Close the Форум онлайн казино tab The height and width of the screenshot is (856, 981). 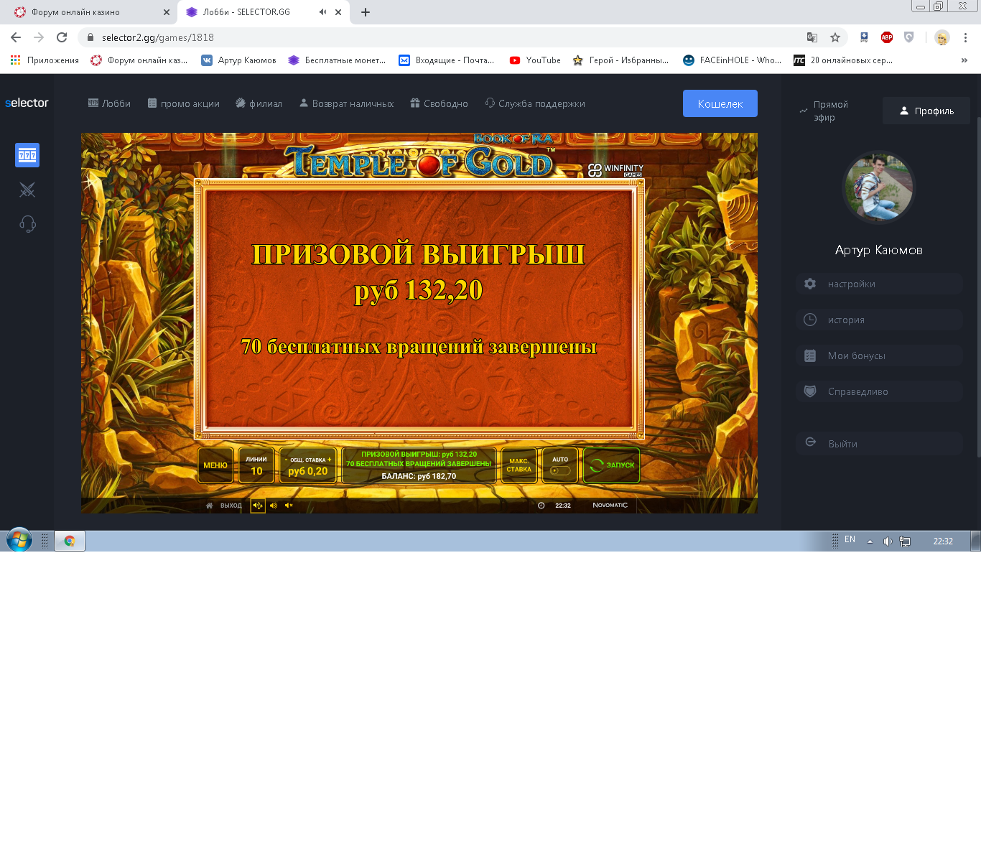point(167,12)
